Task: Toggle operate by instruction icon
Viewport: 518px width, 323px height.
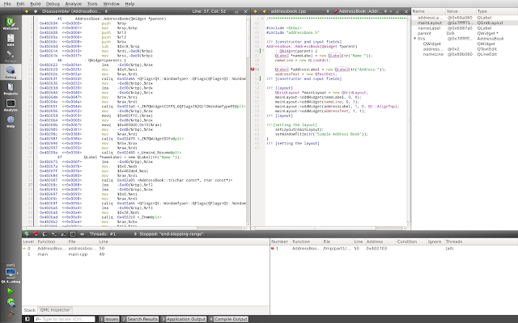Action: [x=73, y=234]
